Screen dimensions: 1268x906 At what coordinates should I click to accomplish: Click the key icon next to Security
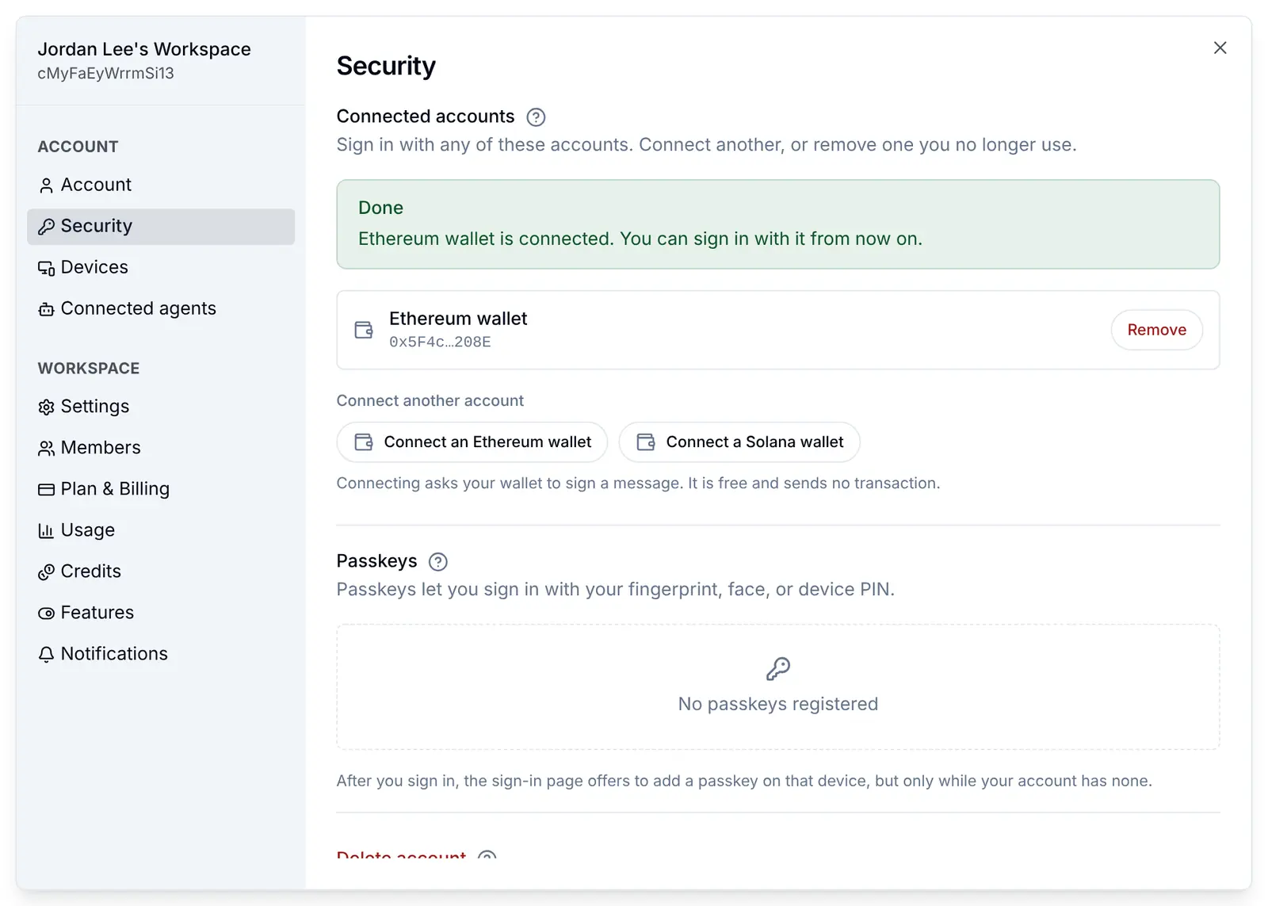coord(46,227)
